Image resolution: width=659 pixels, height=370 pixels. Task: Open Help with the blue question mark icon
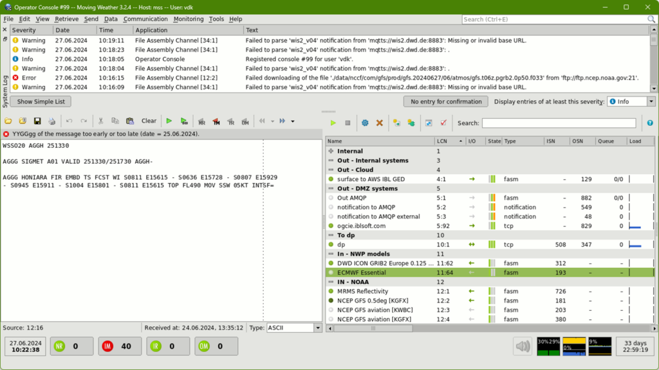coord(650,123)
